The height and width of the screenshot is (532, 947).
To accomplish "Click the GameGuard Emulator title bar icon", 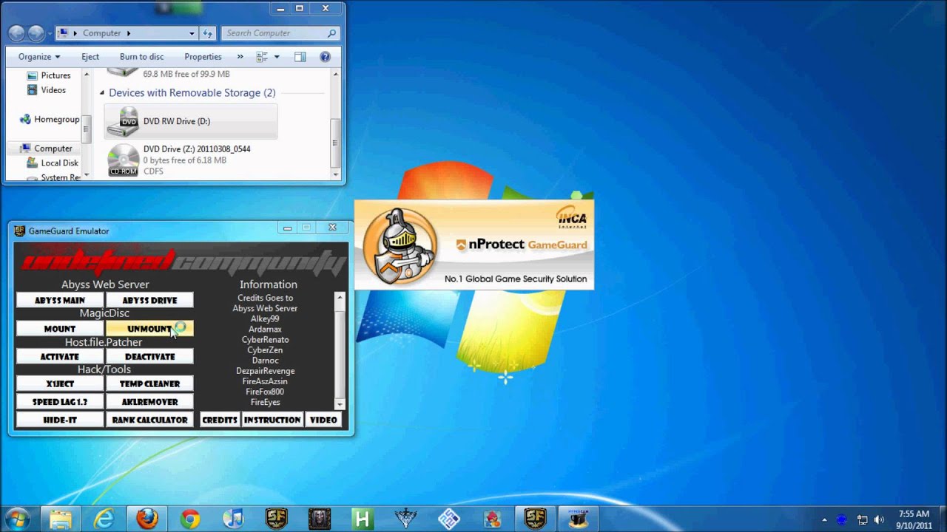I will 20,231.
